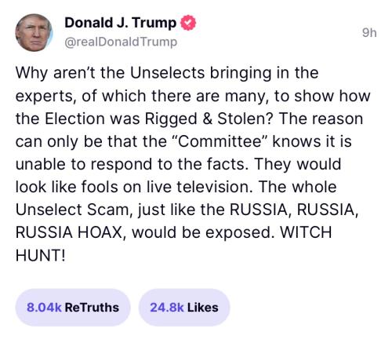Screen dimensions: 392x343
Task: Click the red verified checkmark badge
Action: tap(188, 23)
